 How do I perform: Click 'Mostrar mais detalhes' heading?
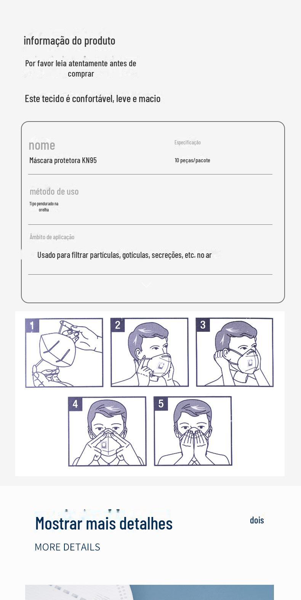pos(104,523)
